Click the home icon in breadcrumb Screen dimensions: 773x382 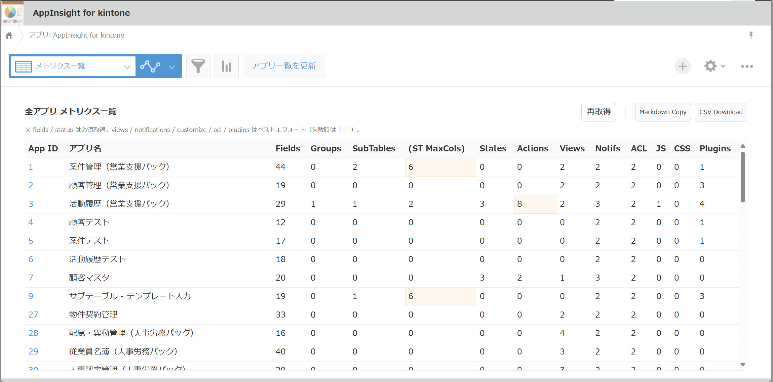tap(9, 36)
